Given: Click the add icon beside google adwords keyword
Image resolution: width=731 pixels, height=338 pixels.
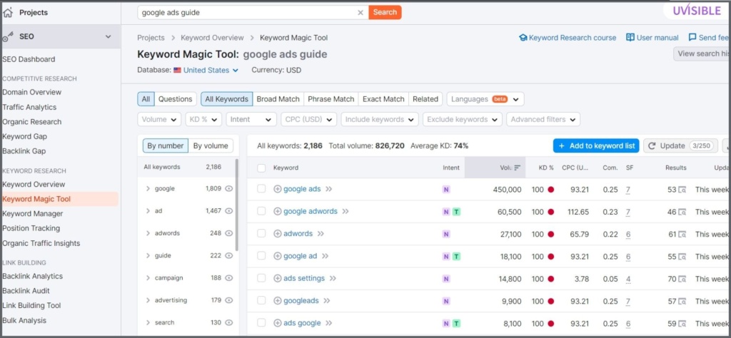Looking at the screenshot, I should pyautogui.click(x=278, y=211).
